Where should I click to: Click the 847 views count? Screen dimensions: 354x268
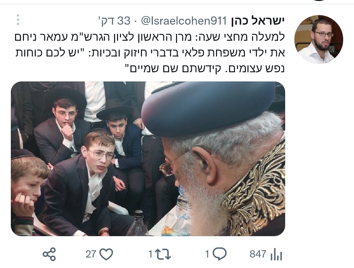pos(258,254)
